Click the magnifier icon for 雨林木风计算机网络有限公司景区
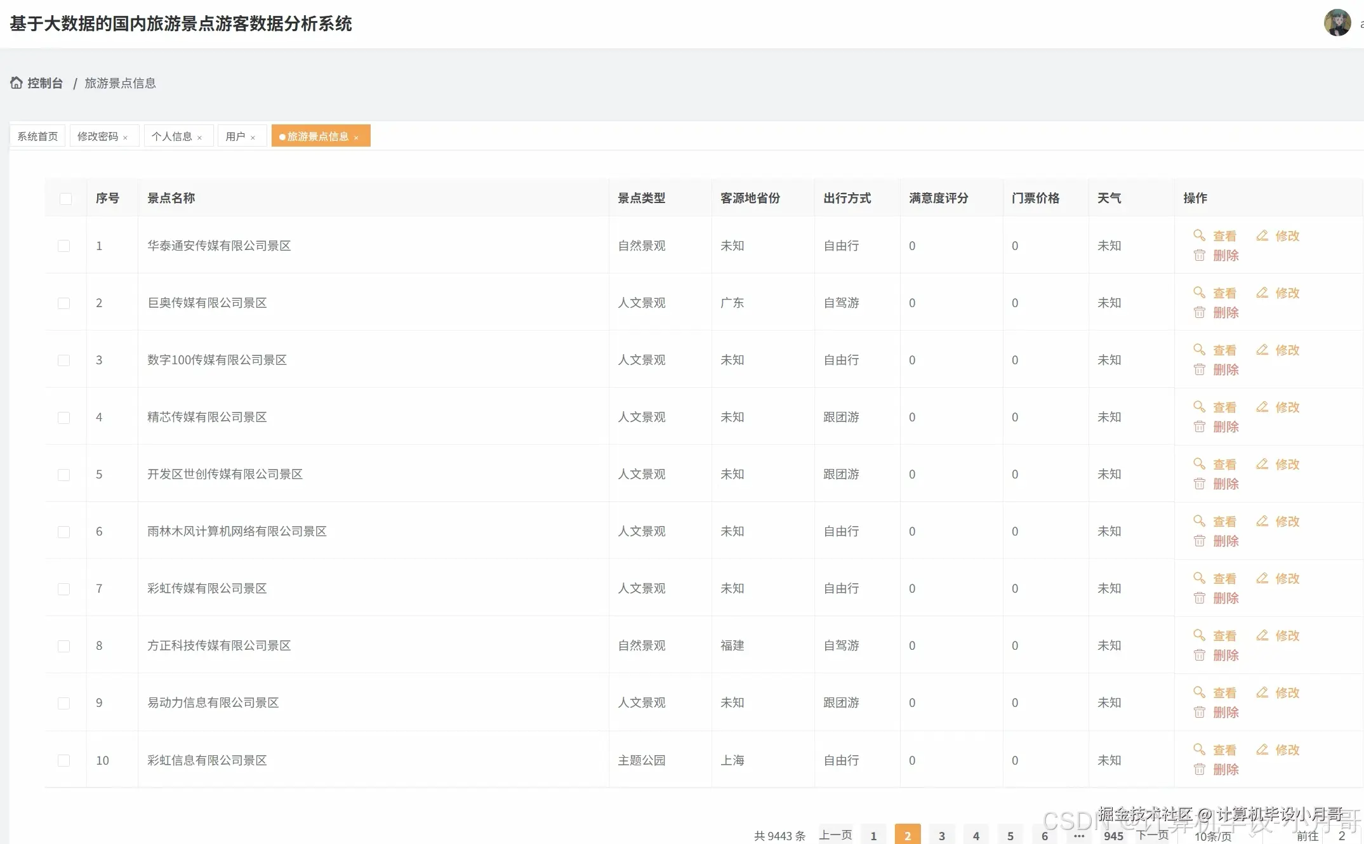 [1200, 521]
